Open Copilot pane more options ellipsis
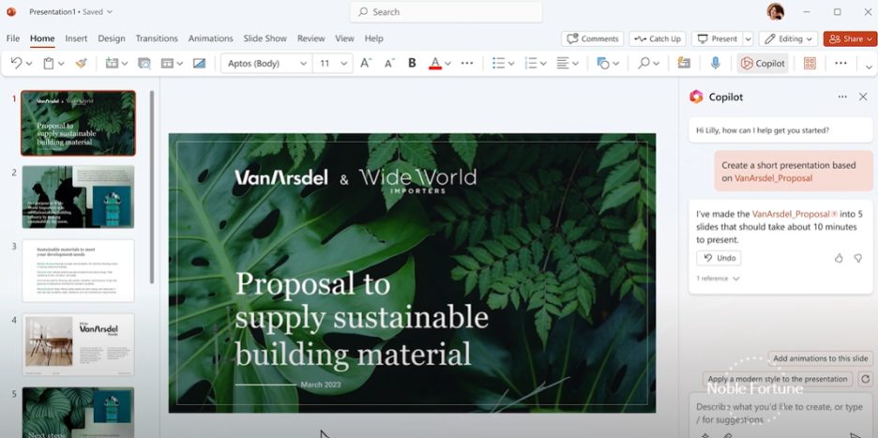The height and width of the screenshot is (438, 878). (x=842, y=97)
